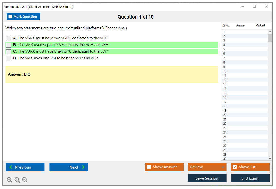Click the zoom in magnifier icon

(x=9, y=180)
